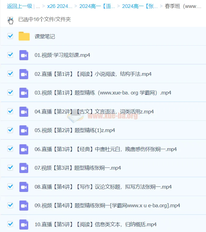206x232 pixels.
Task: Go to x26 2024... breadcrumb folder
Action: click(60, 6)
